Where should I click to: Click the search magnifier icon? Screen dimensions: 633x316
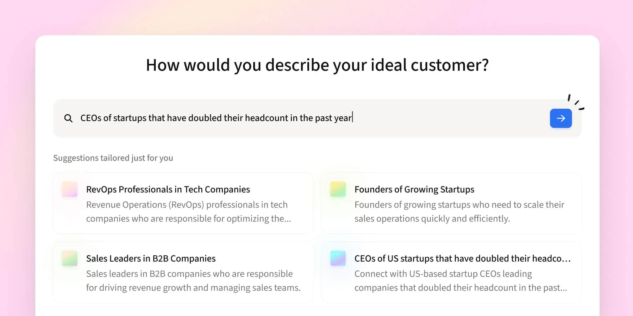coord(68,118)
